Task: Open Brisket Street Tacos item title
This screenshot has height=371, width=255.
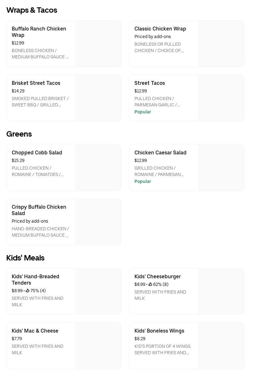Action: (x=36, y=83)
